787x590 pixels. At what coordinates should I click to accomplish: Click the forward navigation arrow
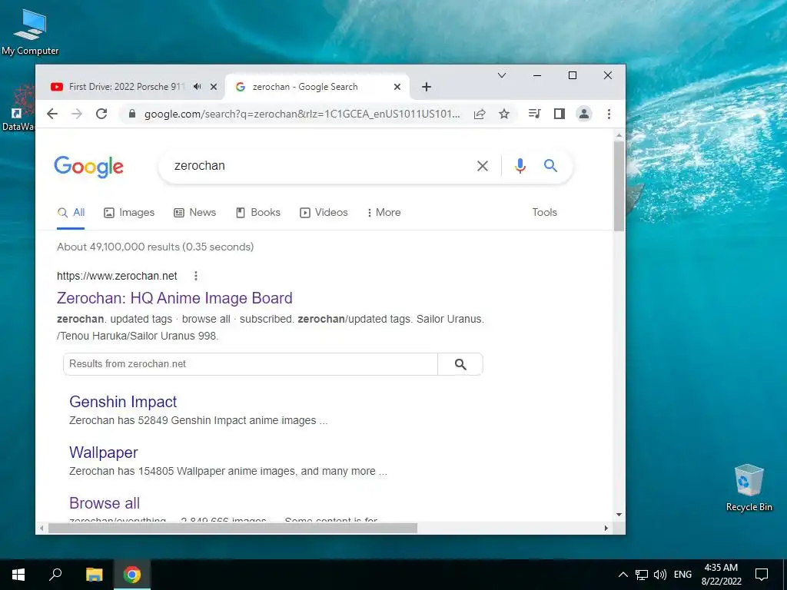coord(77,114)
